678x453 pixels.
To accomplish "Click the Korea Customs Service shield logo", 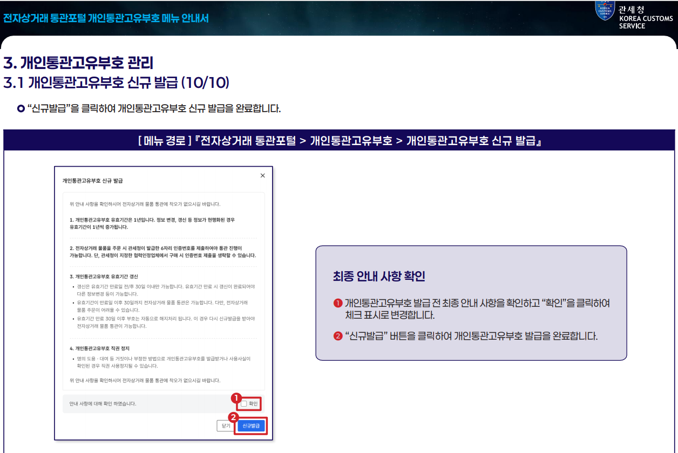I will (x=605, y=10).
